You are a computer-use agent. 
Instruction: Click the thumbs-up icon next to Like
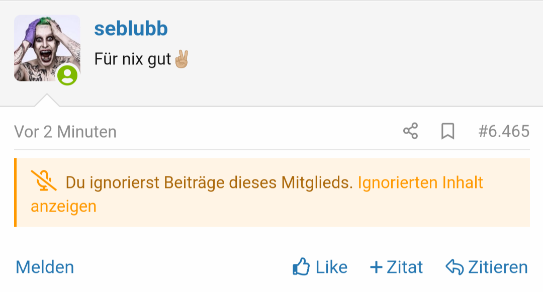coord(301,267)
